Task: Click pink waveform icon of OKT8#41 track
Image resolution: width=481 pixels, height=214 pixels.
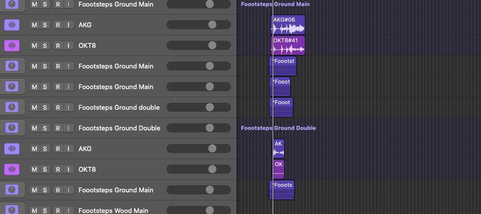Action: coord(12,45)
